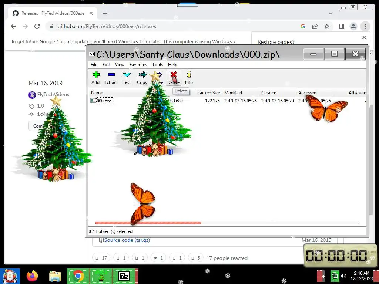Close the Releases FlyTechVideos tab
The image size is (379, 284).
(x=91, y=13)
